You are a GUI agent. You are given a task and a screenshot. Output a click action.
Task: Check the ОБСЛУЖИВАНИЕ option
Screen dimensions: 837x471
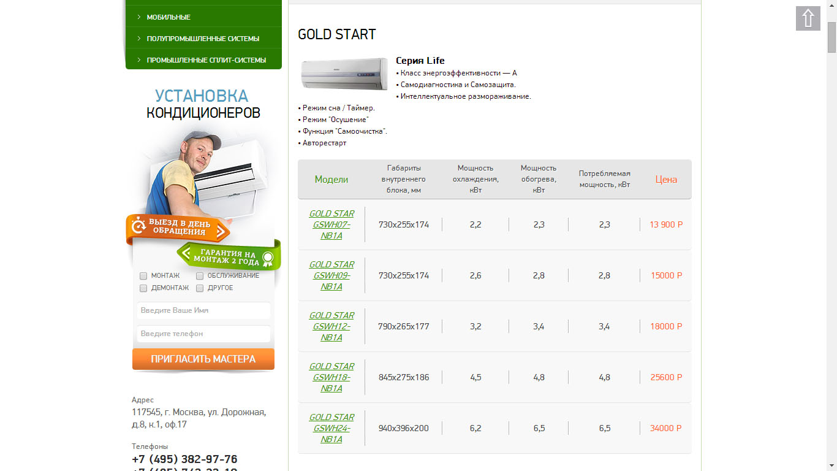[x=199, y=275]
